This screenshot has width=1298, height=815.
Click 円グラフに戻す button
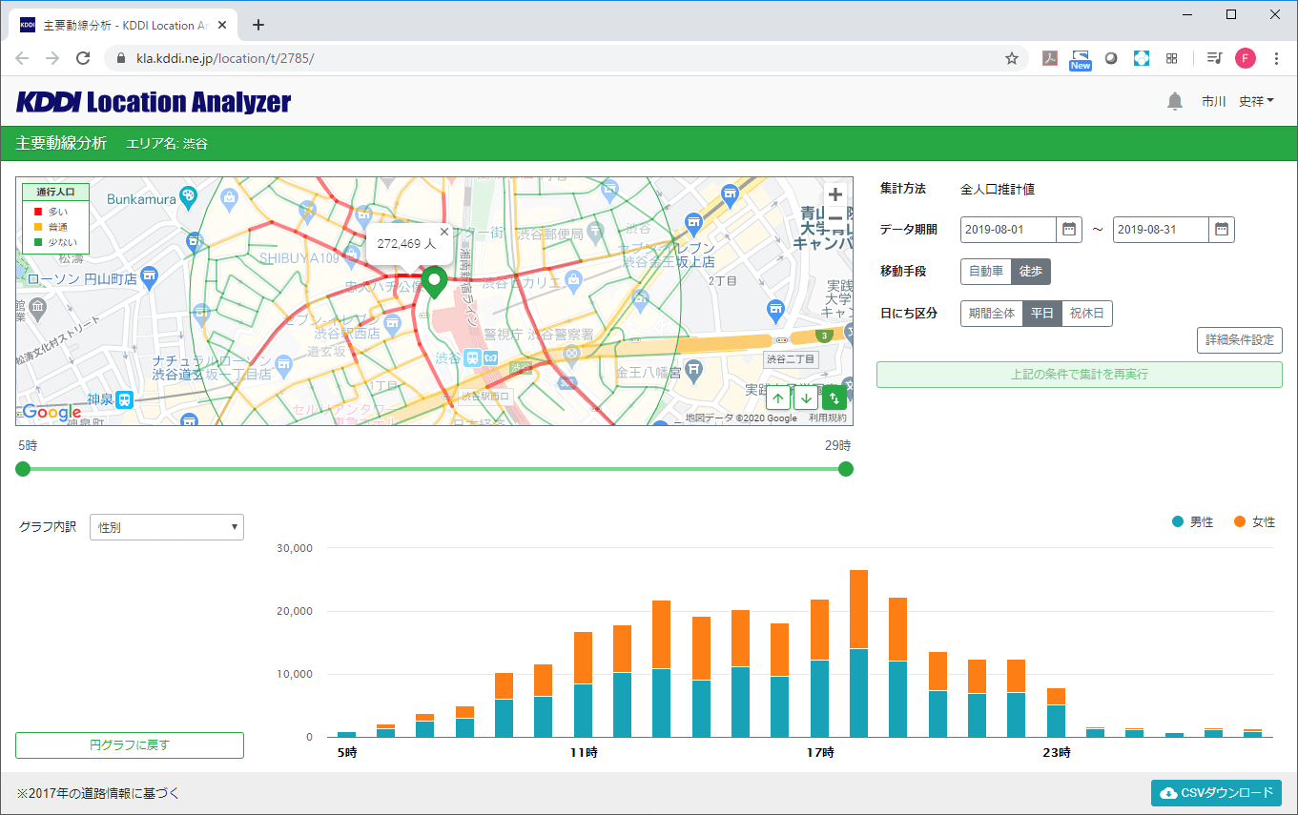(x=130, y=745)
